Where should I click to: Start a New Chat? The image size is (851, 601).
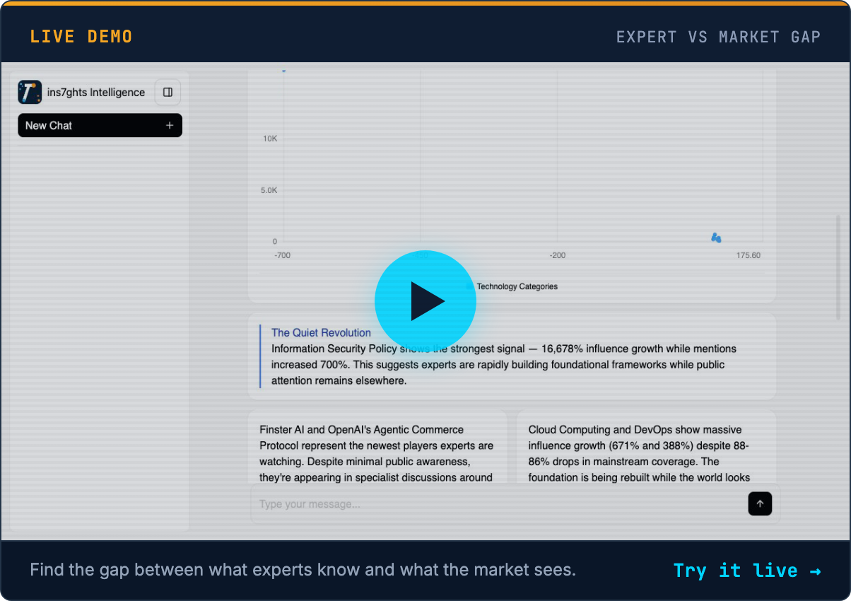tap(100, 125)
